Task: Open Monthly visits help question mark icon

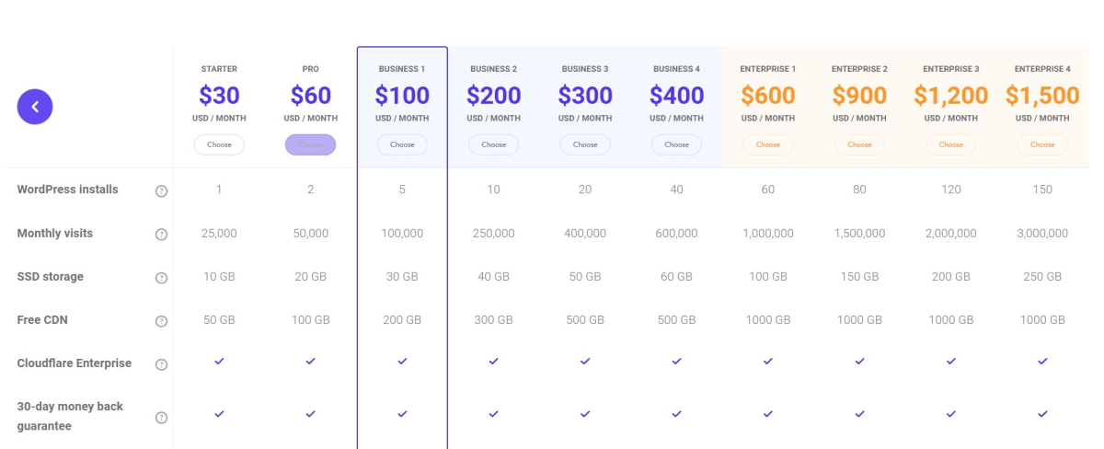Action: click(x=161, y=235)
